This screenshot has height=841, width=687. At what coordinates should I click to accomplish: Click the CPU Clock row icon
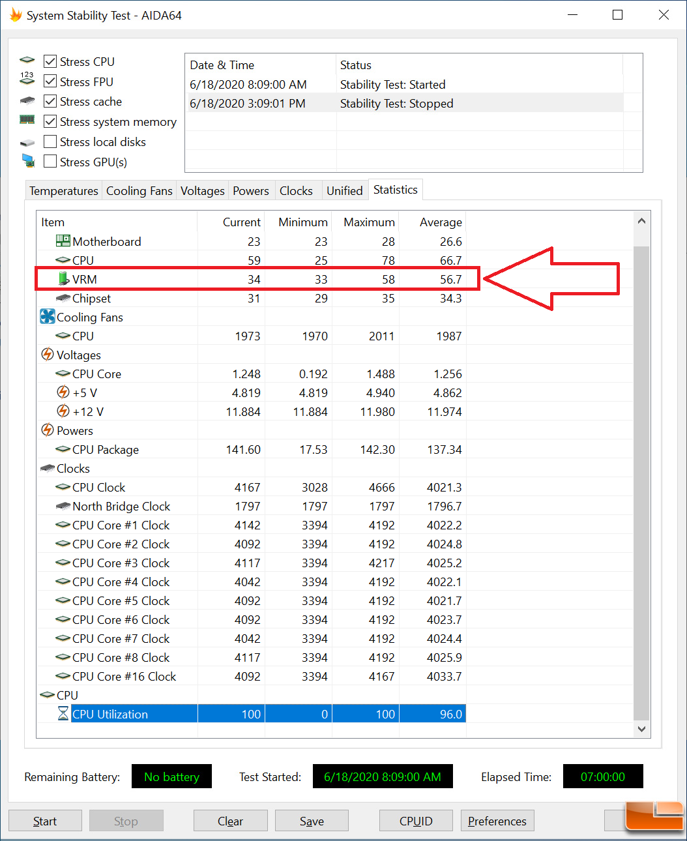(x=63, y=487)
